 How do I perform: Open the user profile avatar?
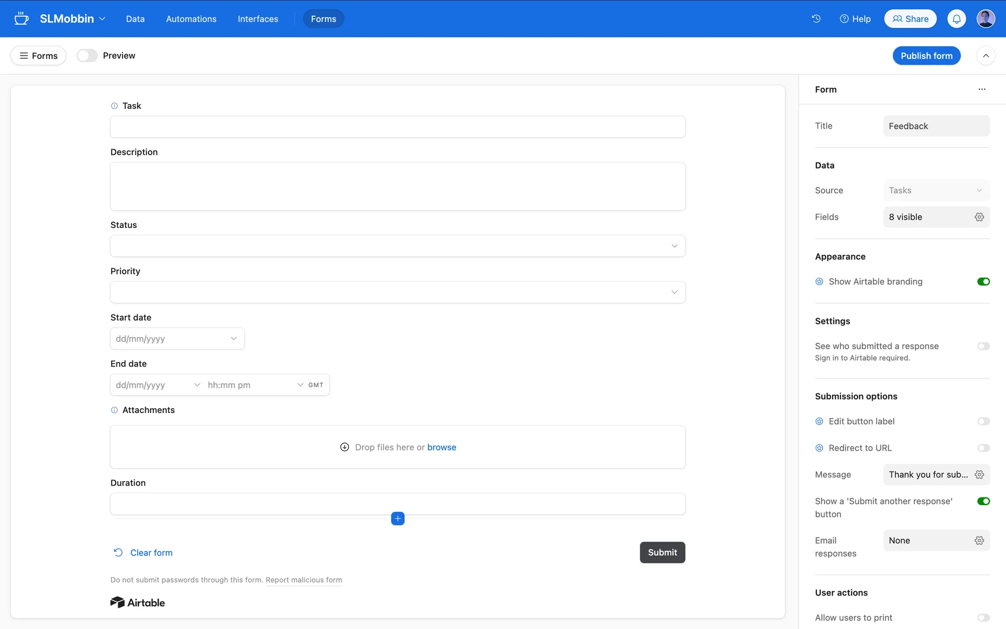click(986, 19)
